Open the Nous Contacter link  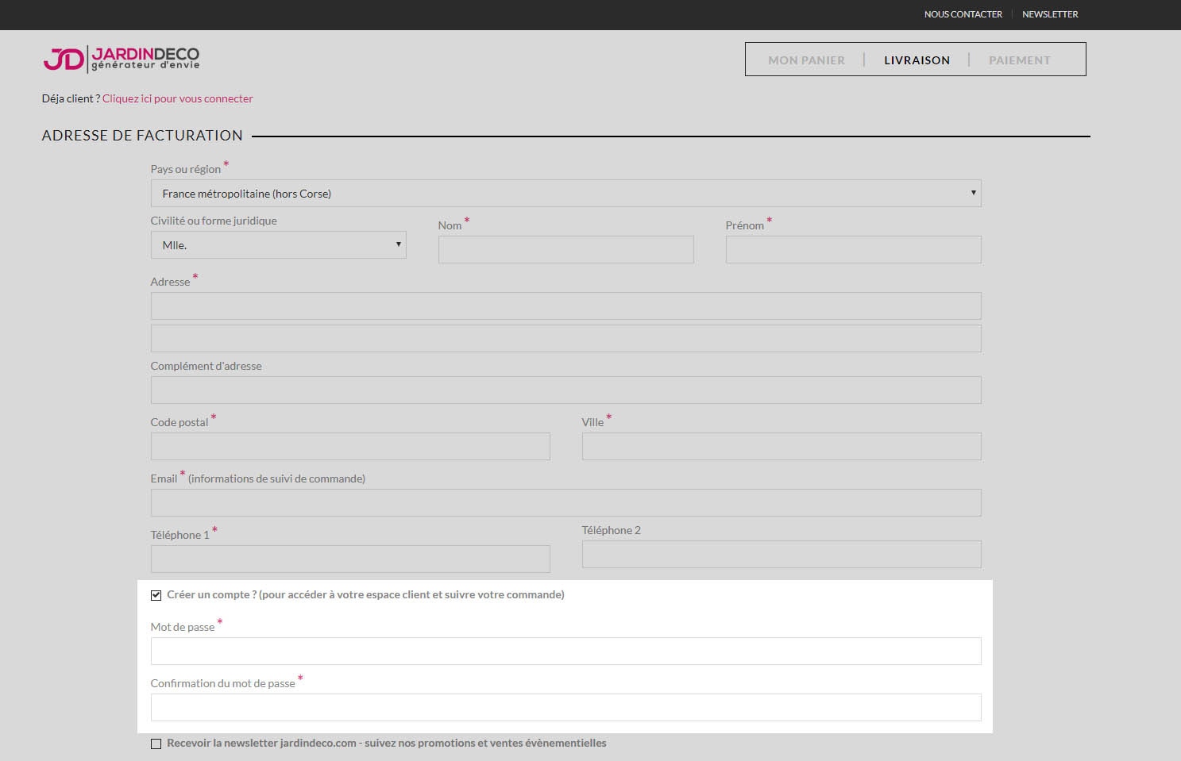pos(963,14)
